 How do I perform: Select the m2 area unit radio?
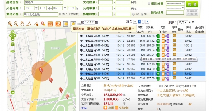(133, 14)
